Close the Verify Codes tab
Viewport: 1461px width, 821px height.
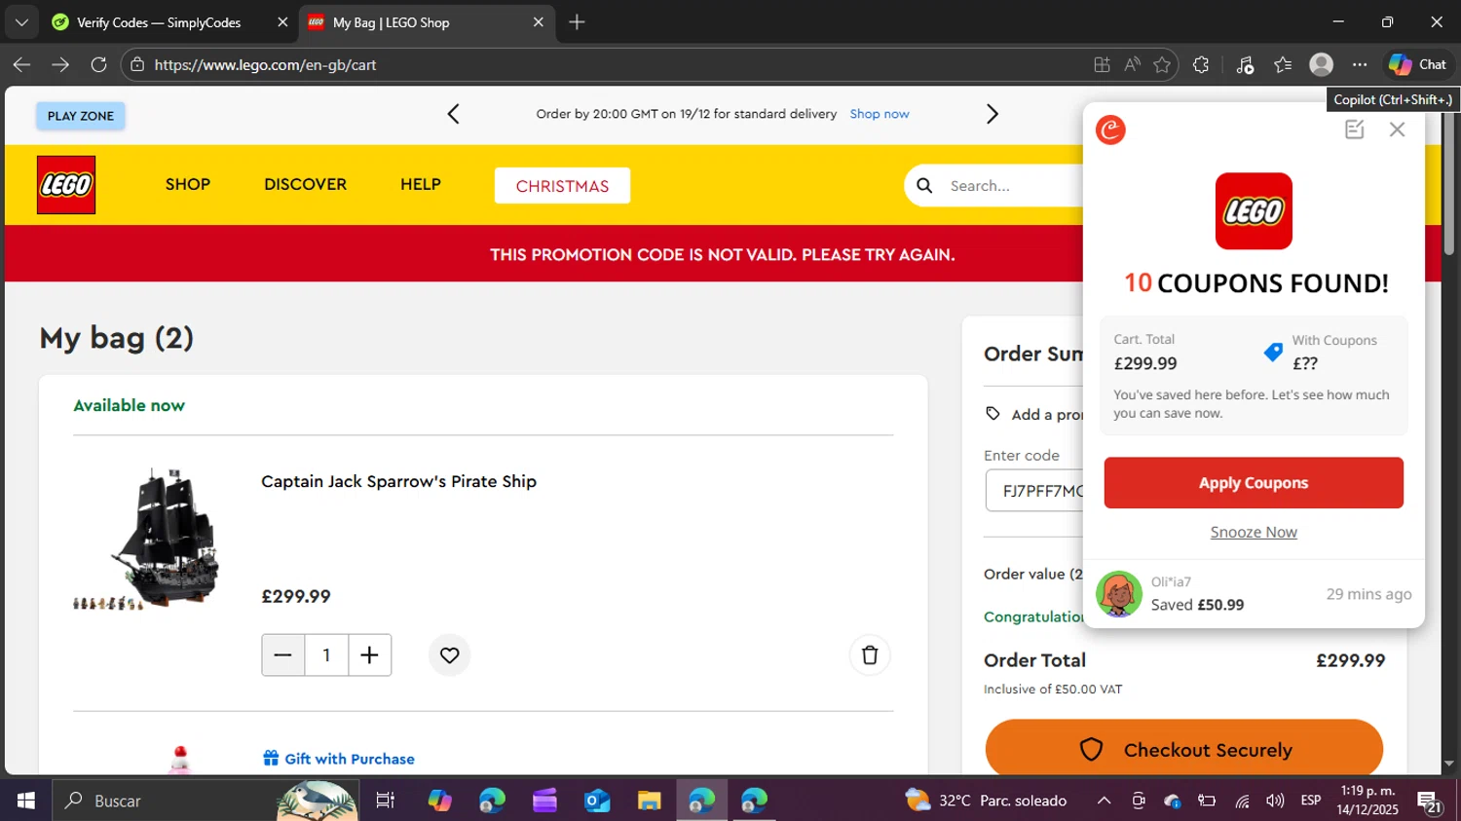pyautogui.click(x=282, y=21)
